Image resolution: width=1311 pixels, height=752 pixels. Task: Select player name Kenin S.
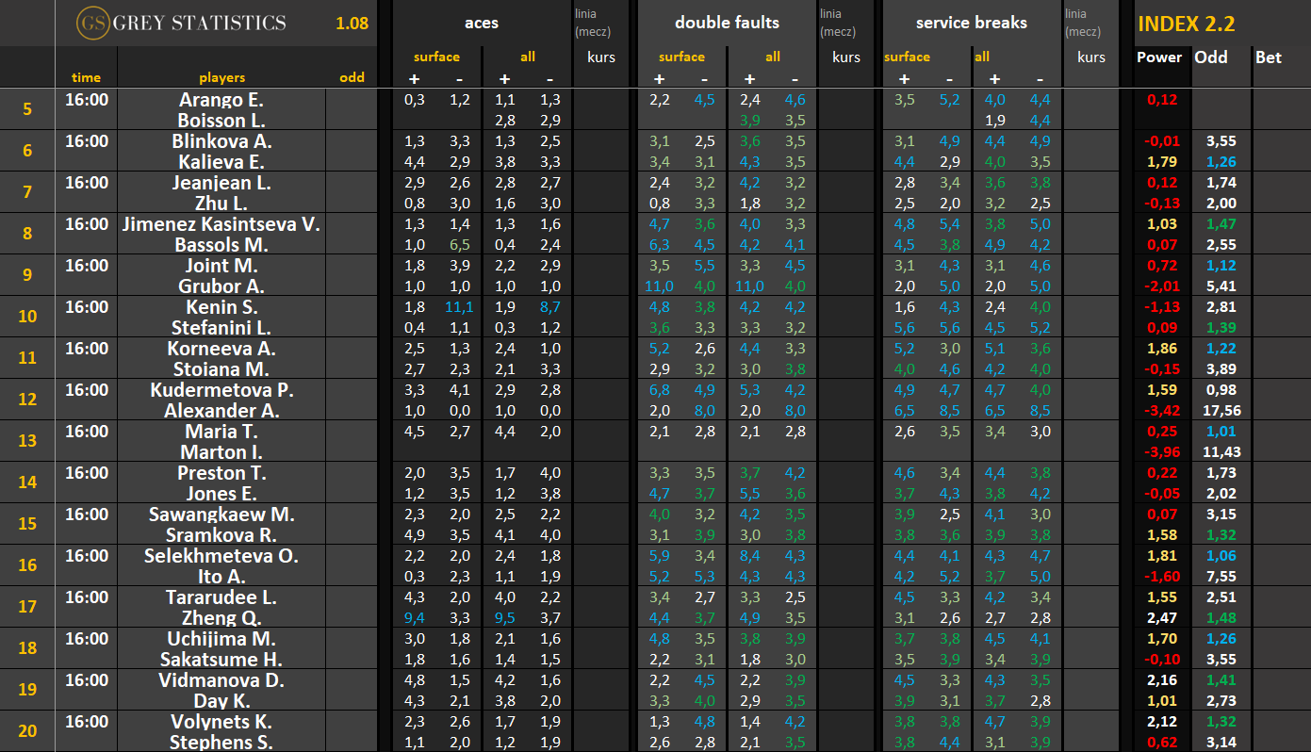coord(221,307)
